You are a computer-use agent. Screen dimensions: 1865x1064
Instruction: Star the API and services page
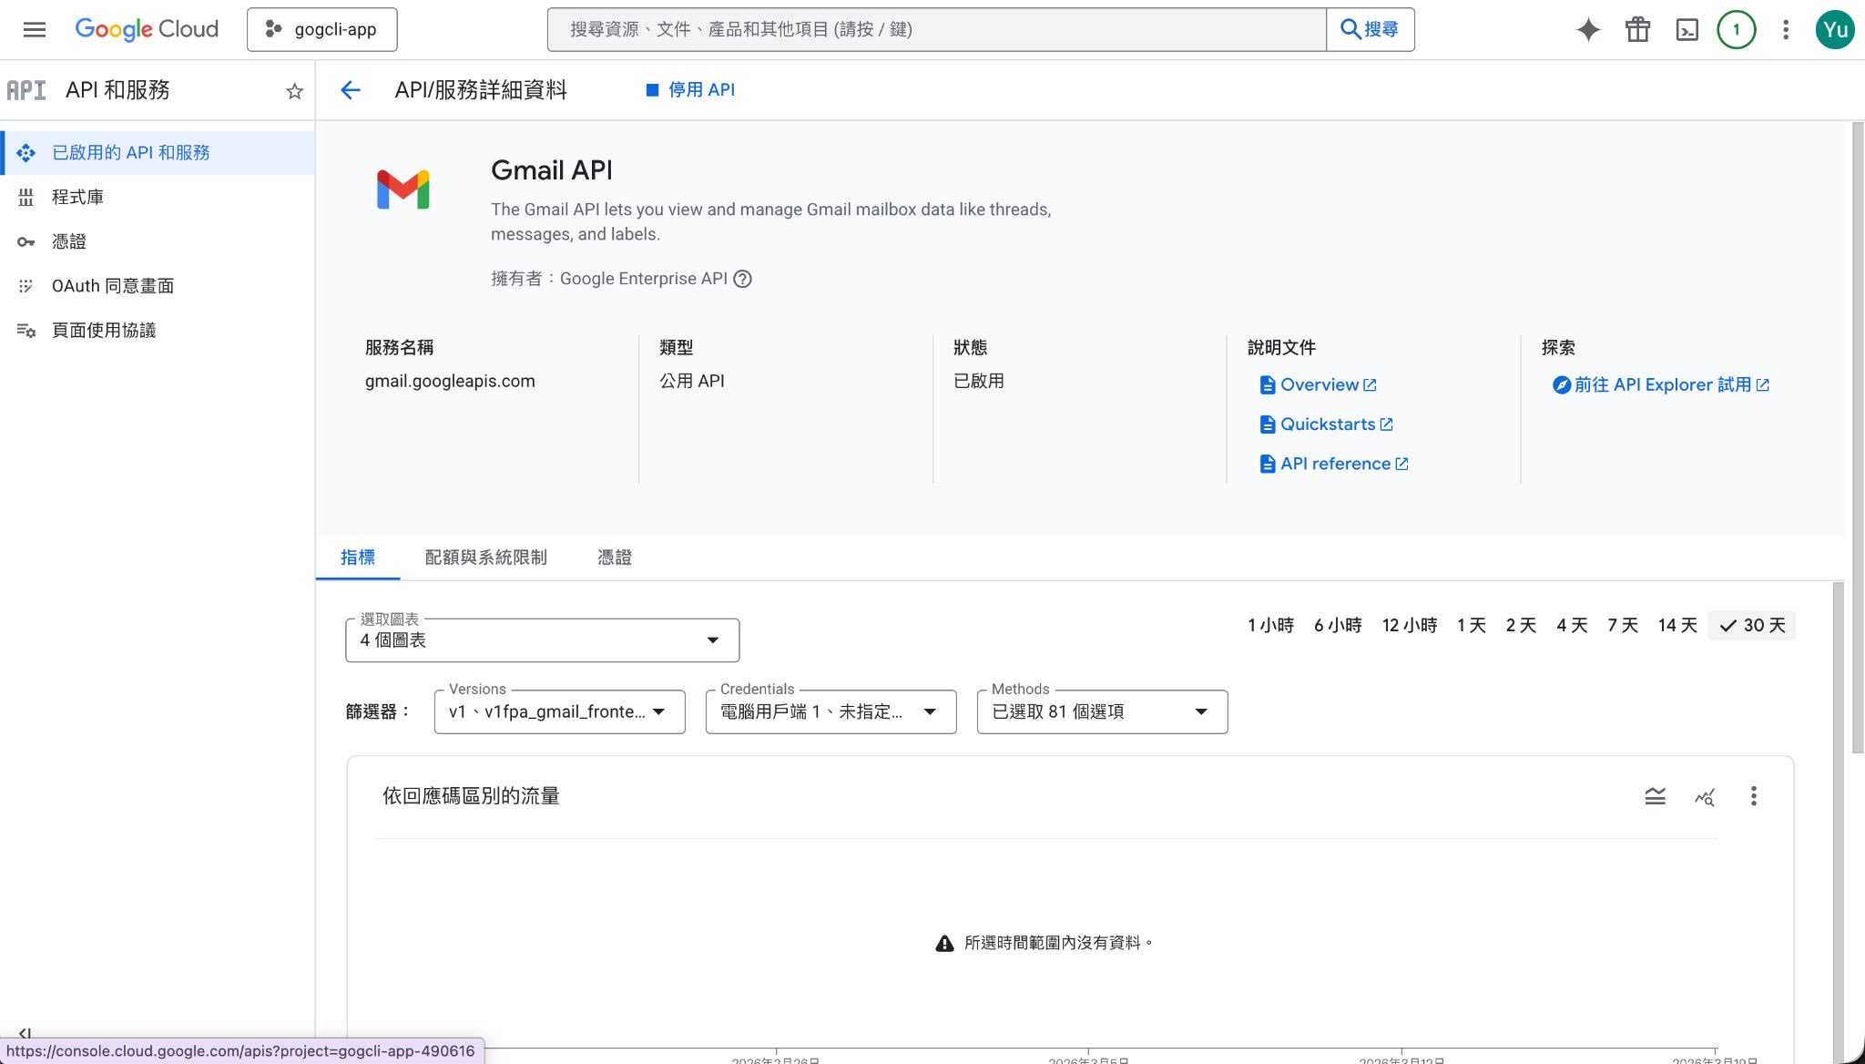(294, 91)
